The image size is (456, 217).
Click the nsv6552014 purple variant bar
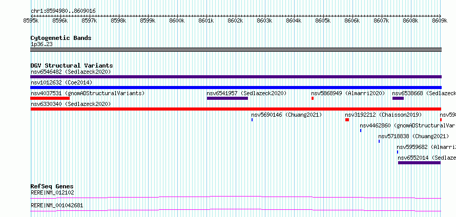(x=420, y=163)
